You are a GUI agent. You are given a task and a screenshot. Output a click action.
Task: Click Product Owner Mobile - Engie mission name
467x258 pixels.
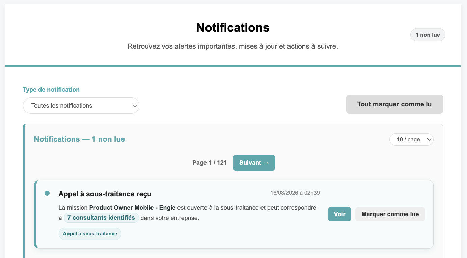pyautogui.click(x=133, y=208)
